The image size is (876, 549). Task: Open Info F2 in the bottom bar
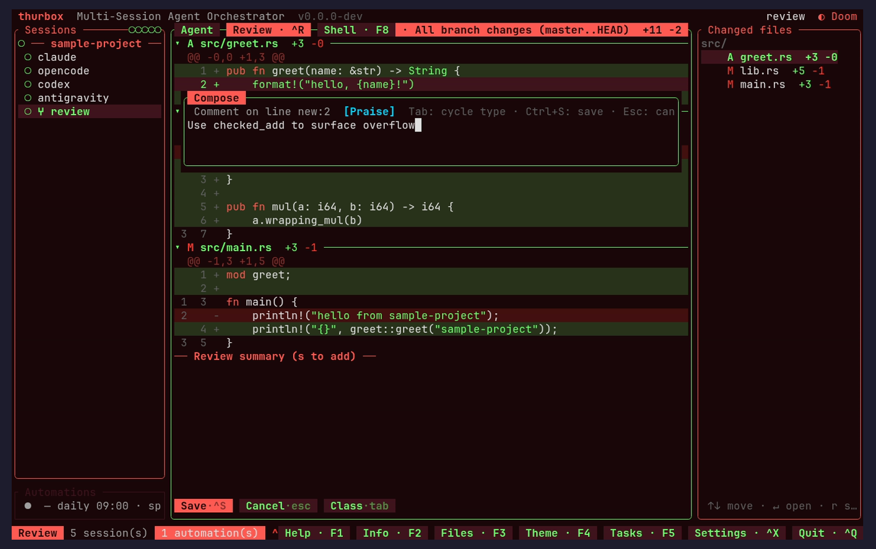(392, 533)
